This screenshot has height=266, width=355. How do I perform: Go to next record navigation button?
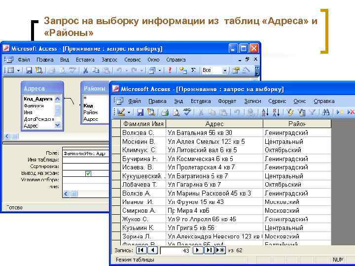pyautogui.click(x=197, y=250)
